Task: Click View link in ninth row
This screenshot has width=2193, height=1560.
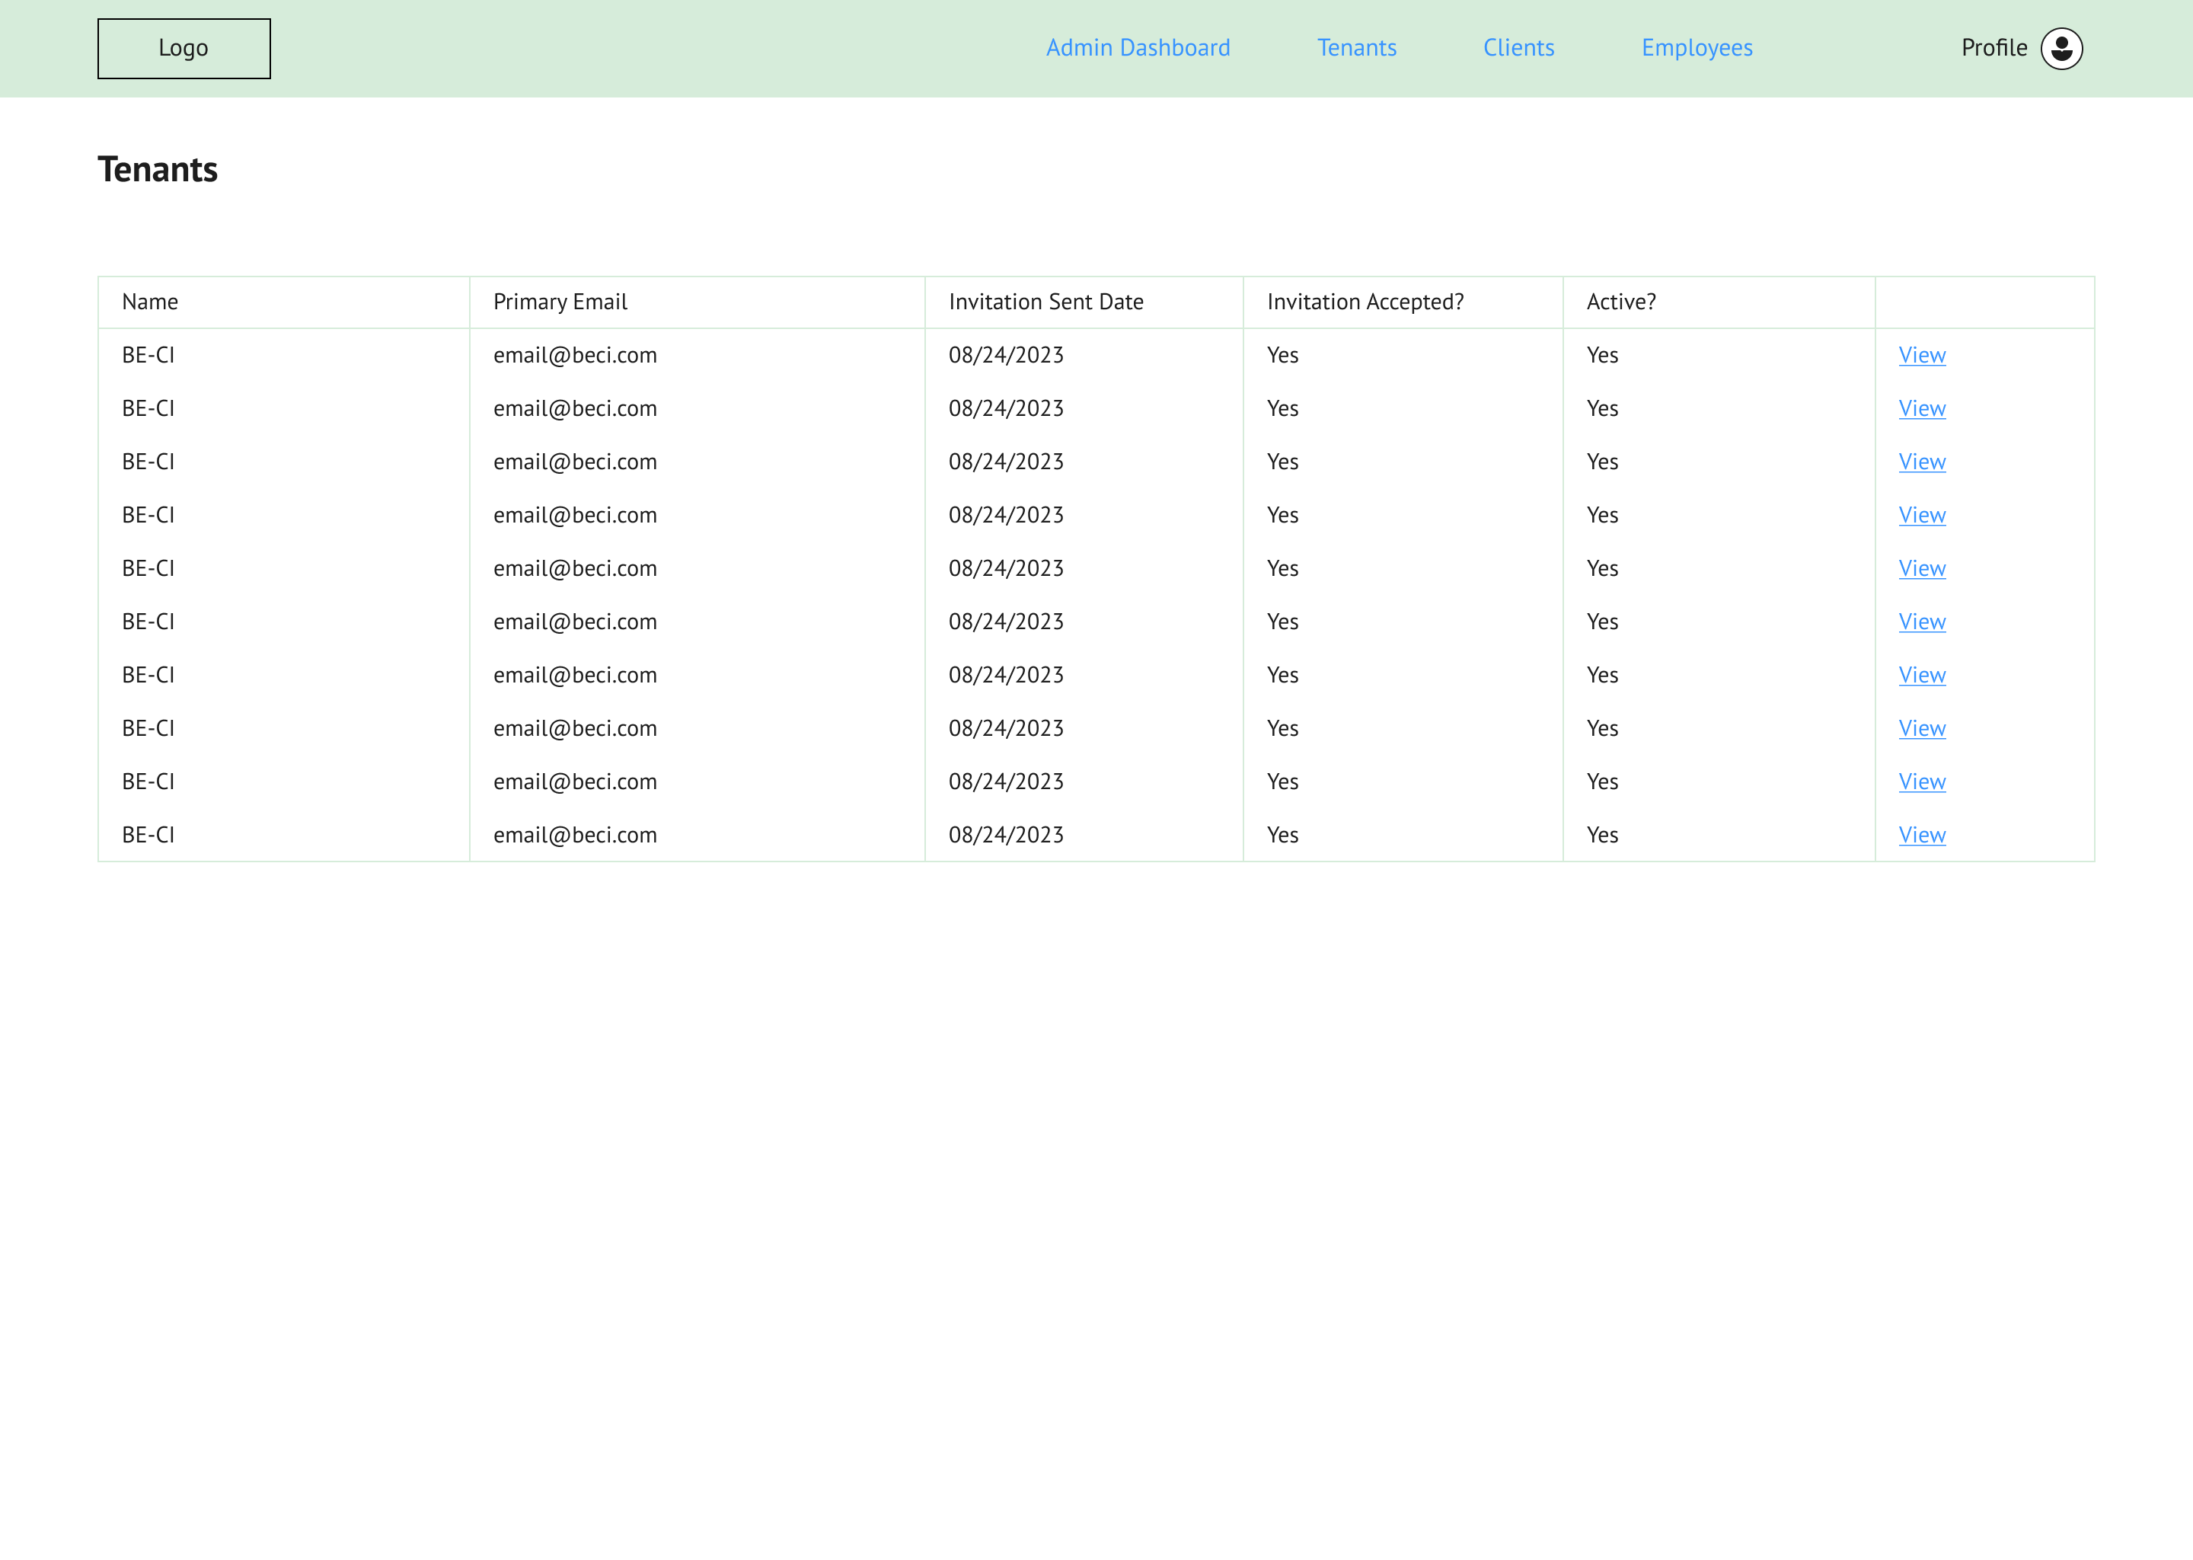Action: (x=1921, y=782)
